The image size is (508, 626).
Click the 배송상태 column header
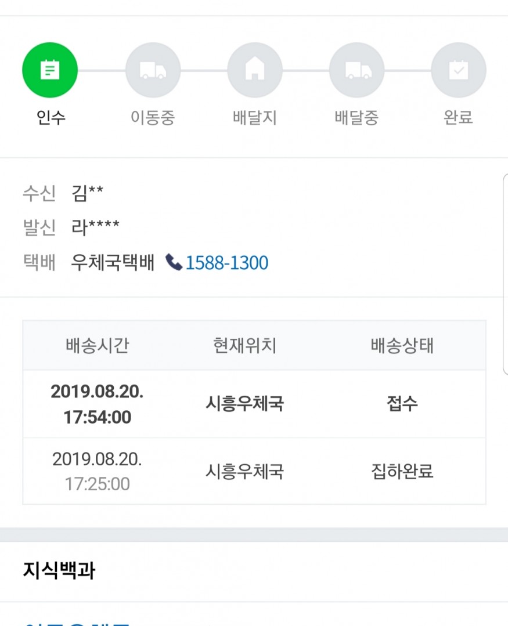coord(402,345)
